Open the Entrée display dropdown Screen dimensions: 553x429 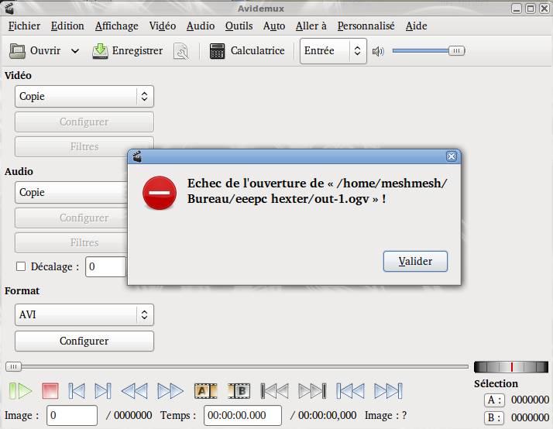(x=333, y=51)
